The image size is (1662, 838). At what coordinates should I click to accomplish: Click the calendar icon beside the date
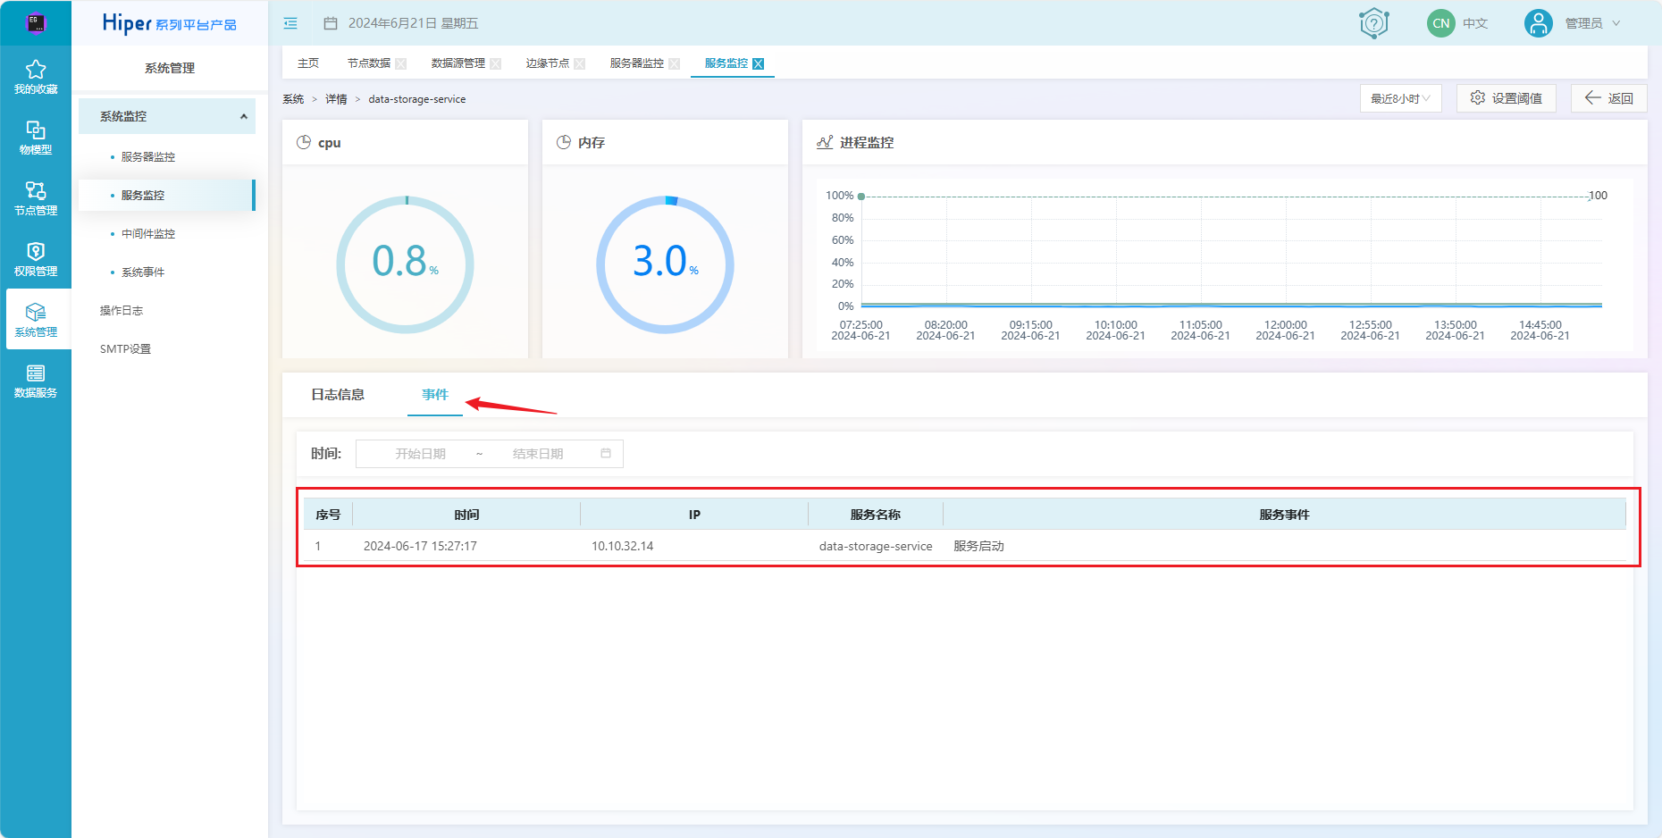click(331, 23)
